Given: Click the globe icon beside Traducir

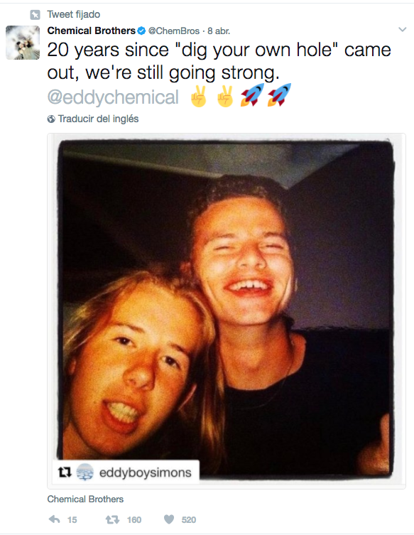Looking at the screenshot, I should [51, 119].
